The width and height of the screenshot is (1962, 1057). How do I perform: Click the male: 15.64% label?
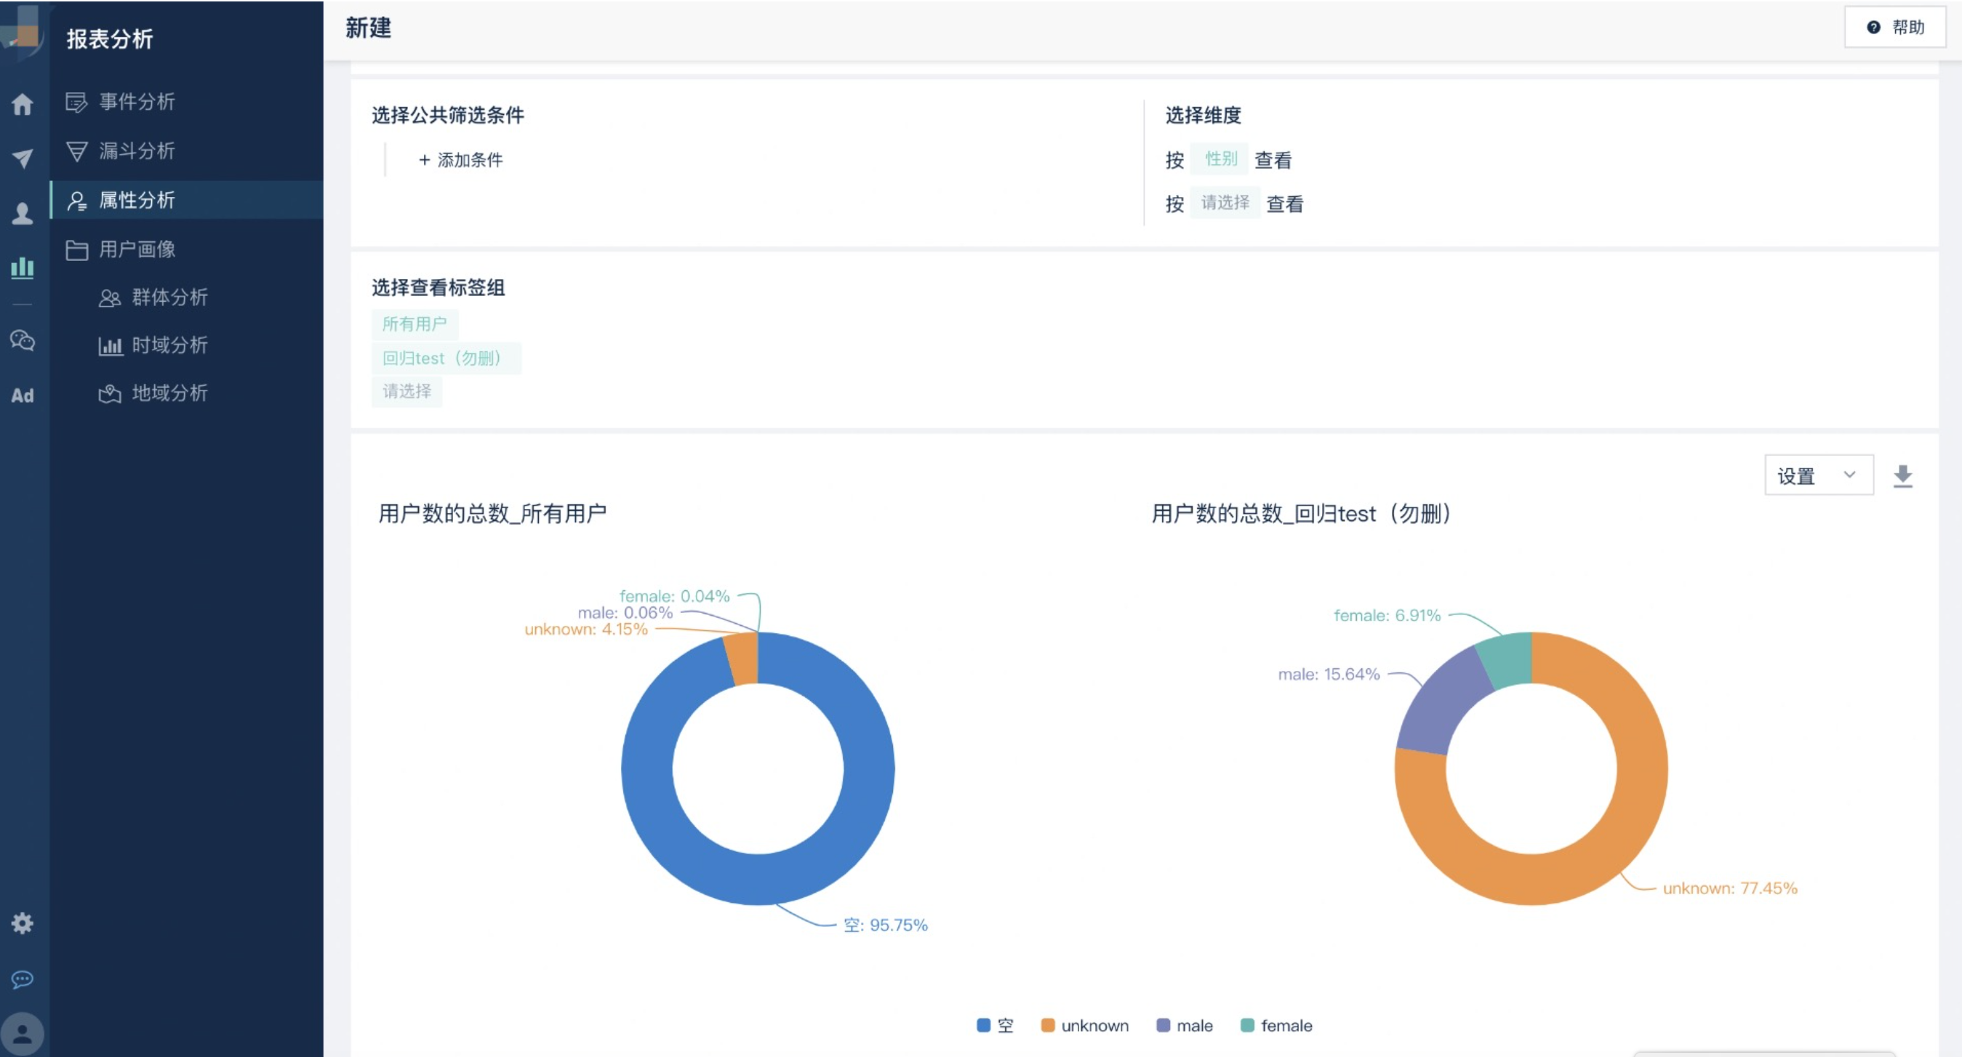point(1329,674)
